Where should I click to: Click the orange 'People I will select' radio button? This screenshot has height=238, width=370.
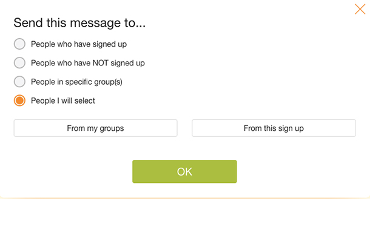pyautogui.click(x=19, y=101)
